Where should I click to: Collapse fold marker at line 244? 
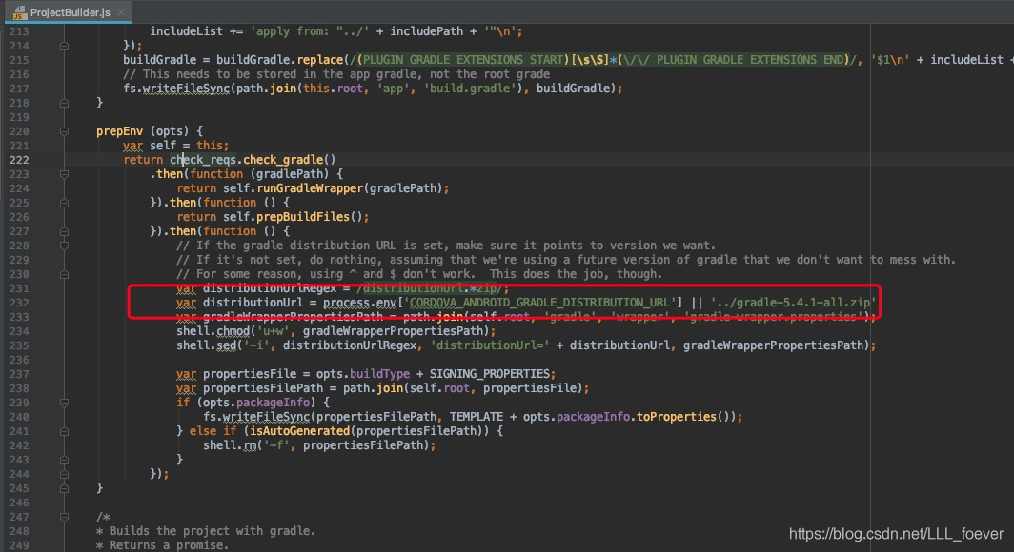pyautogui.click(x=64, y=474)
